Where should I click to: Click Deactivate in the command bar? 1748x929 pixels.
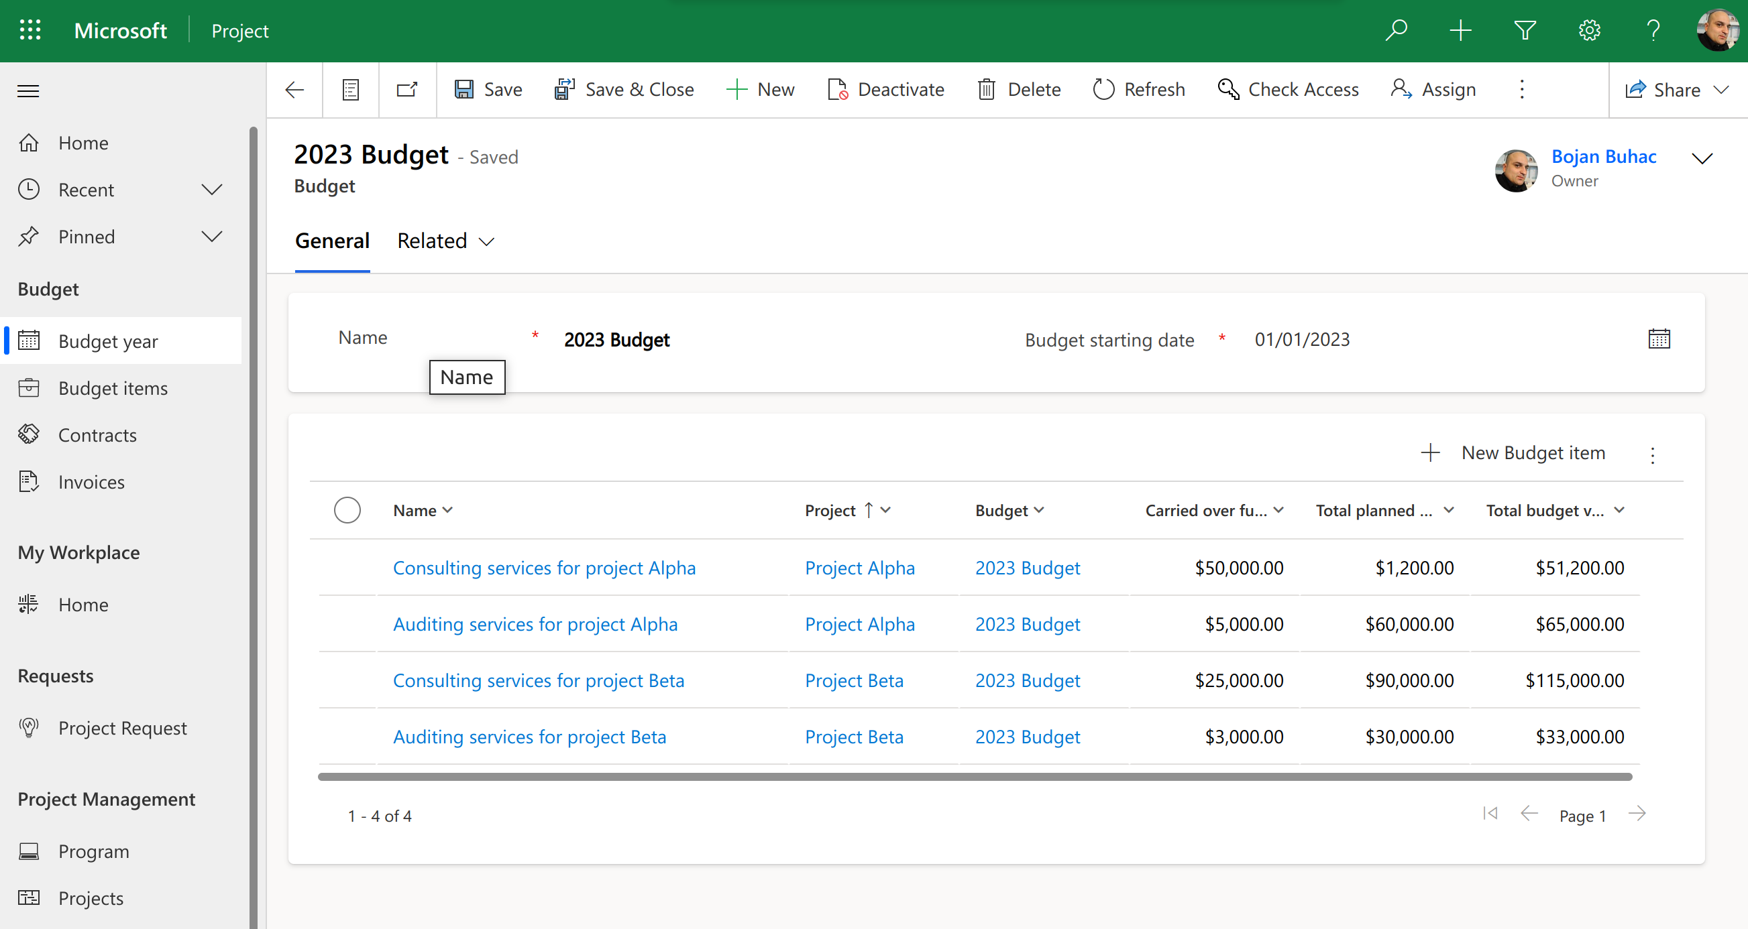click(885, 90)
